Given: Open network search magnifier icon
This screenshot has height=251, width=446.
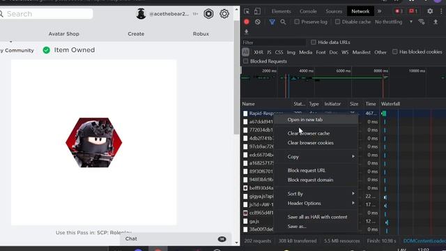Looking at the screenshot, I should point(283,22).
